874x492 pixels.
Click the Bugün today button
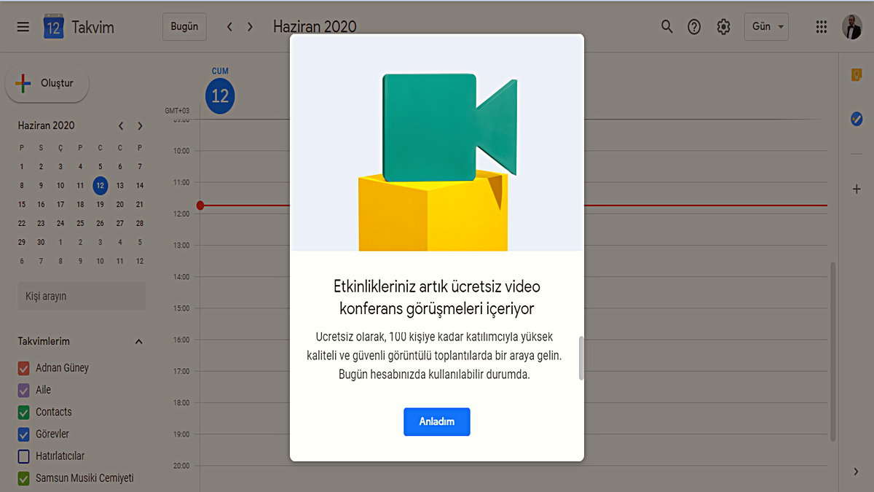184,26
